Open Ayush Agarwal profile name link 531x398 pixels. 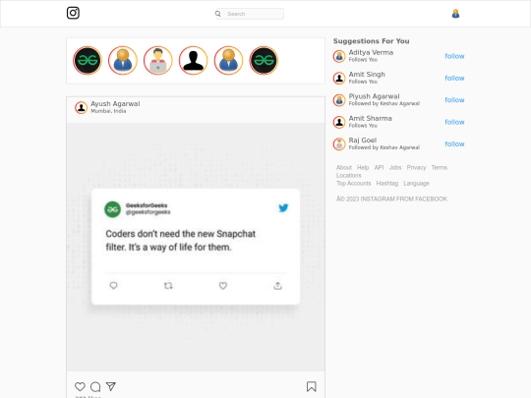115,104
